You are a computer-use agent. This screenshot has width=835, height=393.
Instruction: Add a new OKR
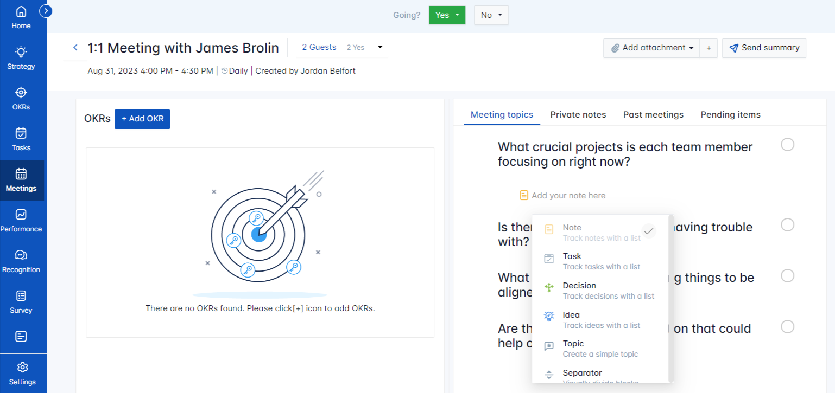click(x=142, y=119)
